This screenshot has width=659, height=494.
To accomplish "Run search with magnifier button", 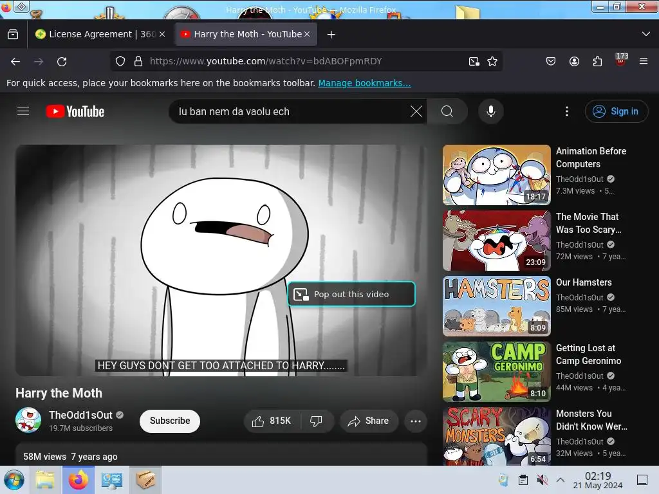I will 447,111.
